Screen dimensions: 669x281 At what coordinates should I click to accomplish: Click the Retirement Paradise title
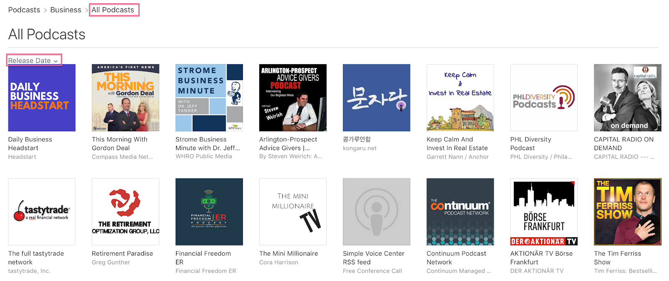coord(123,253)
